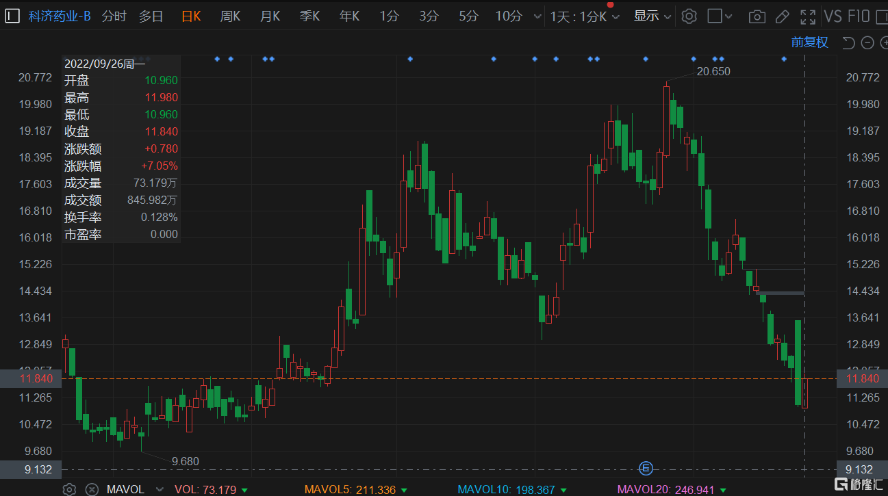Click the chart settings gear icon
This screenshot has width=888, height=496.
pos(689,16)
